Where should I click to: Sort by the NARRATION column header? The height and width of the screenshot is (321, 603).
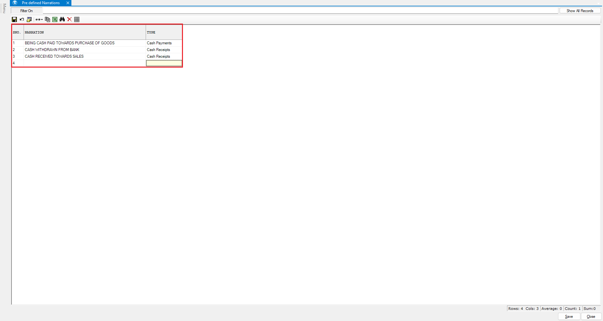(x=84, y=33)
